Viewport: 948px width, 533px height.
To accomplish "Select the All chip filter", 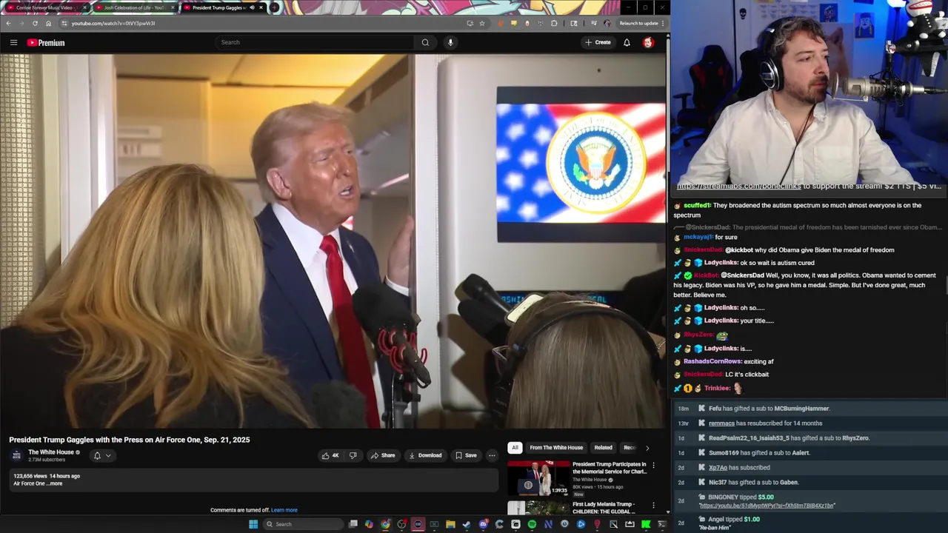I will coord(515,447).
